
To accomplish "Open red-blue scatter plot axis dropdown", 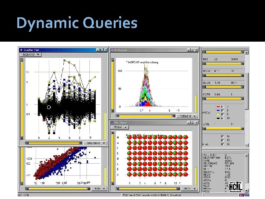I will 99,189.
